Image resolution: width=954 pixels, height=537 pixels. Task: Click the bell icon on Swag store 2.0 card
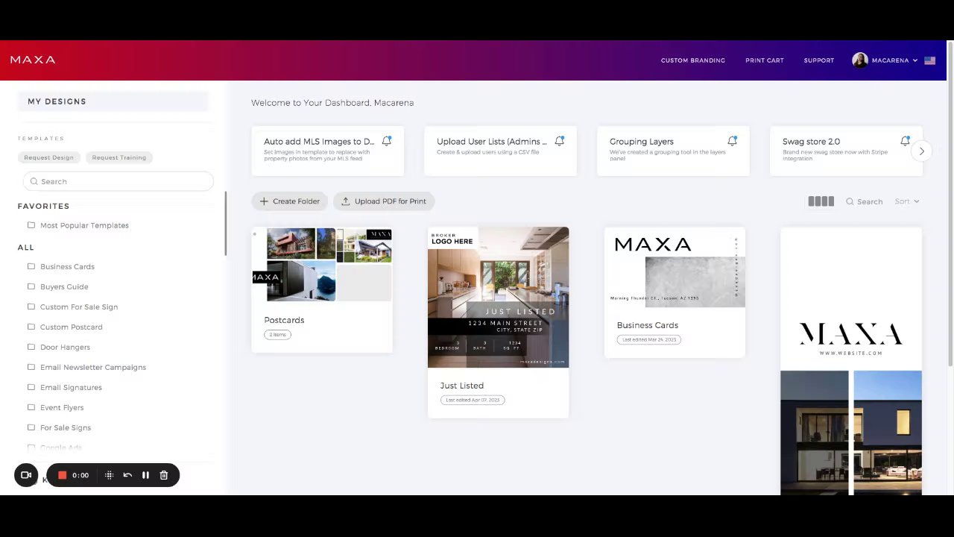(x=905, y=140)
